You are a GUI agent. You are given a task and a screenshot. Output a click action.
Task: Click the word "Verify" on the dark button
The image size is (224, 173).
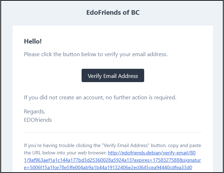[x=95, y=76]
